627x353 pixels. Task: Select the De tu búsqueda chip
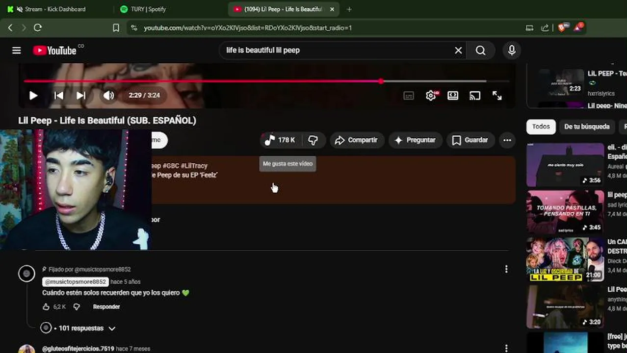click(x=587, y=126)
